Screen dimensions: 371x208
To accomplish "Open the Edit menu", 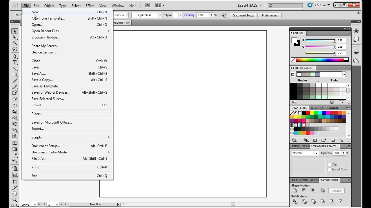I will 37,5.
